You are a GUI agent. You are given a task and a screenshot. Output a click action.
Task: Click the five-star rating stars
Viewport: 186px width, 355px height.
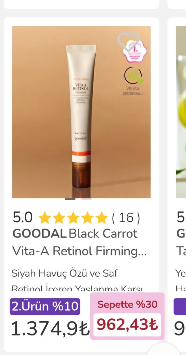[73, 218]
